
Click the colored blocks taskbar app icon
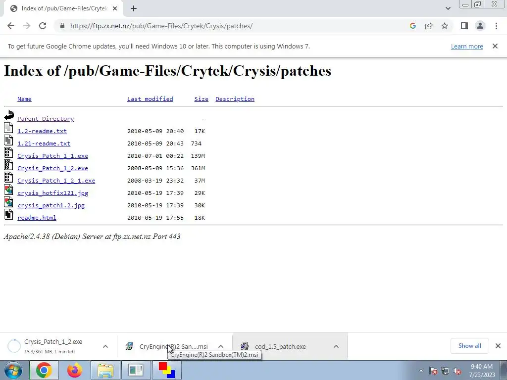click(x=167, y=370)
